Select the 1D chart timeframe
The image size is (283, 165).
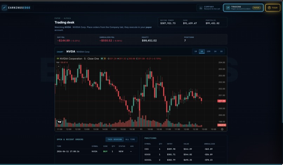tap(221, 52)
